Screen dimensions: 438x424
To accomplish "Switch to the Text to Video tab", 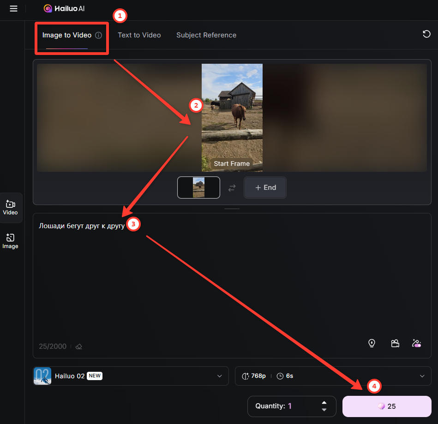I will (139, 35).
